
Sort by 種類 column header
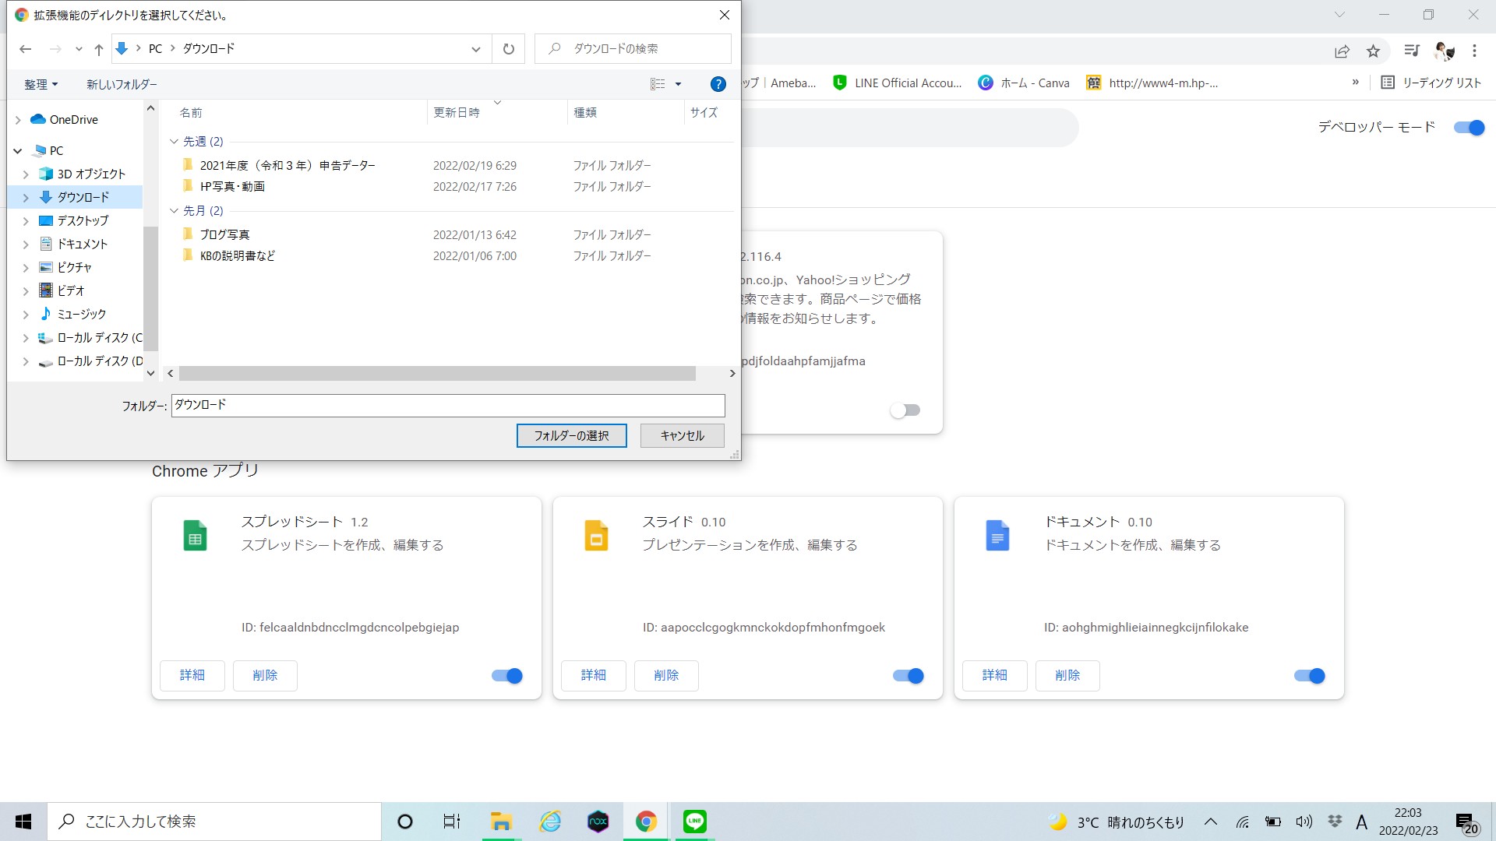click(x=585, y=113)
